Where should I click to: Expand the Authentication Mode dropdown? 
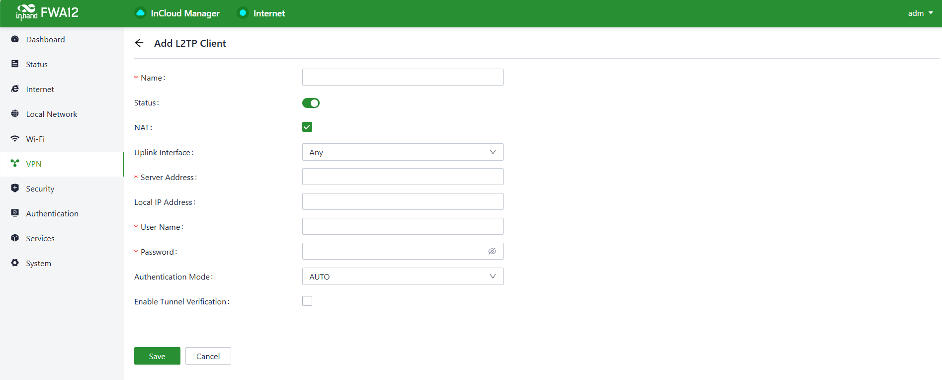(x=402, y=277)
